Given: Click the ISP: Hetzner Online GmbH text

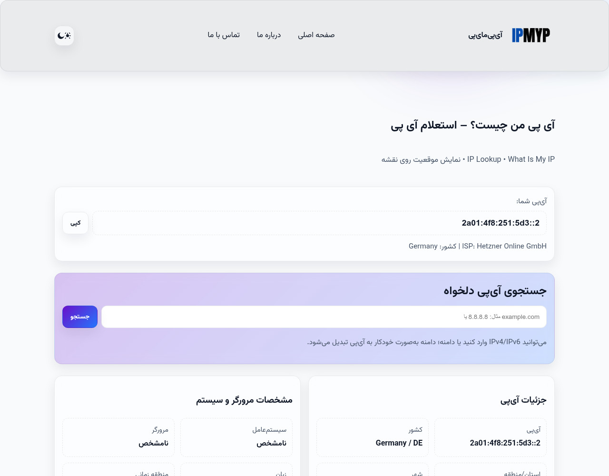Looking at the screenshot, I should 504,246.
